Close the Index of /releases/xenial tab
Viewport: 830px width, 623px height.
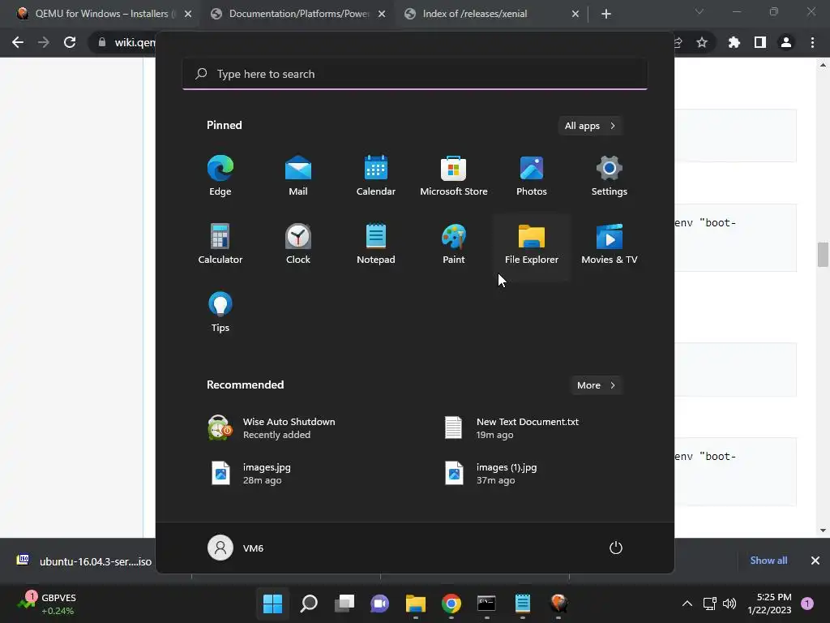[x=575, y=14]
